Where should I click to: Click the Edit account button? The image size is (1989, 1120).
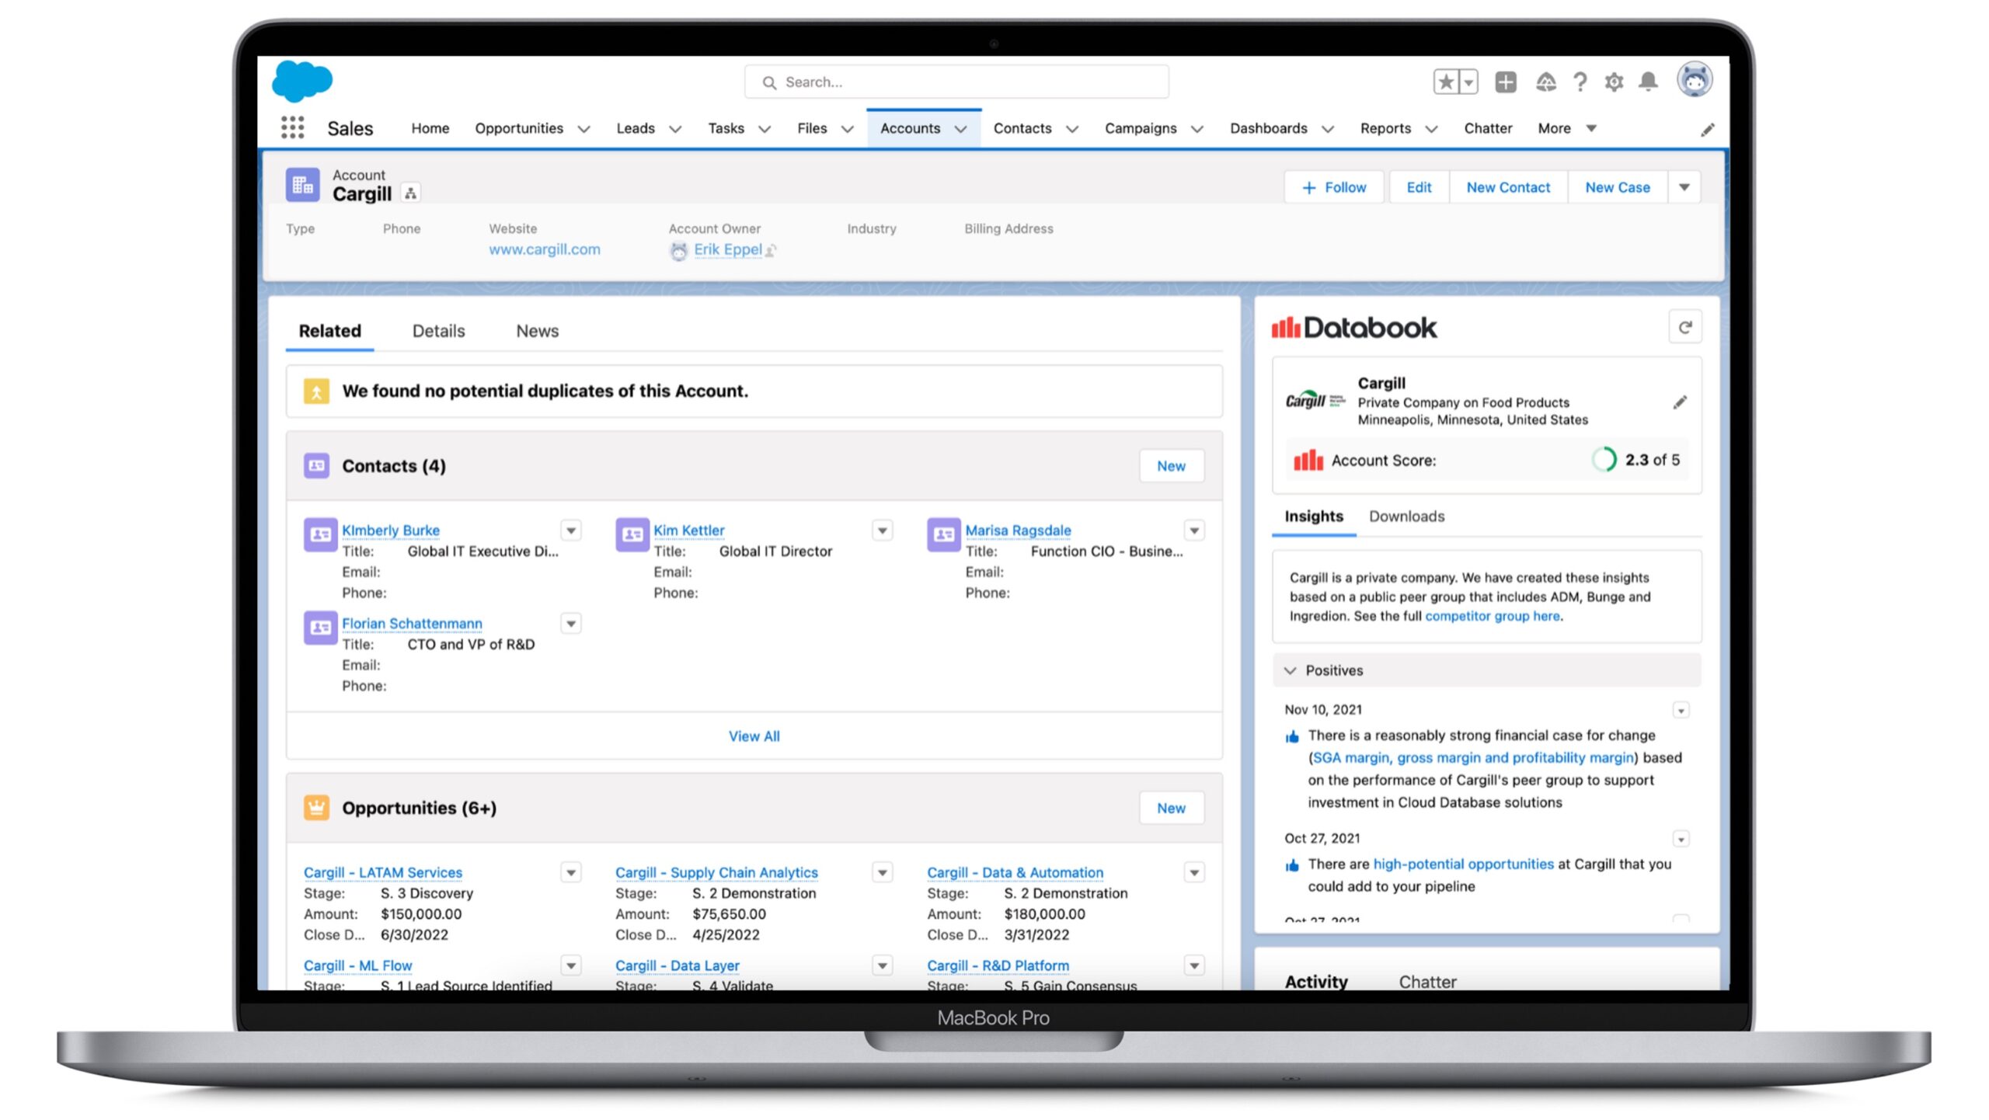pos(1419,187)
